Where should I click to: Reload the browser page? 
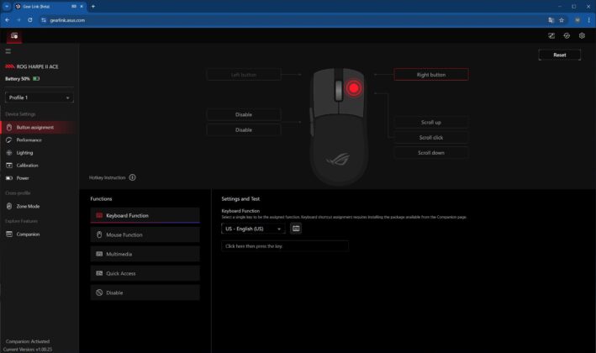tap(30, 20)
